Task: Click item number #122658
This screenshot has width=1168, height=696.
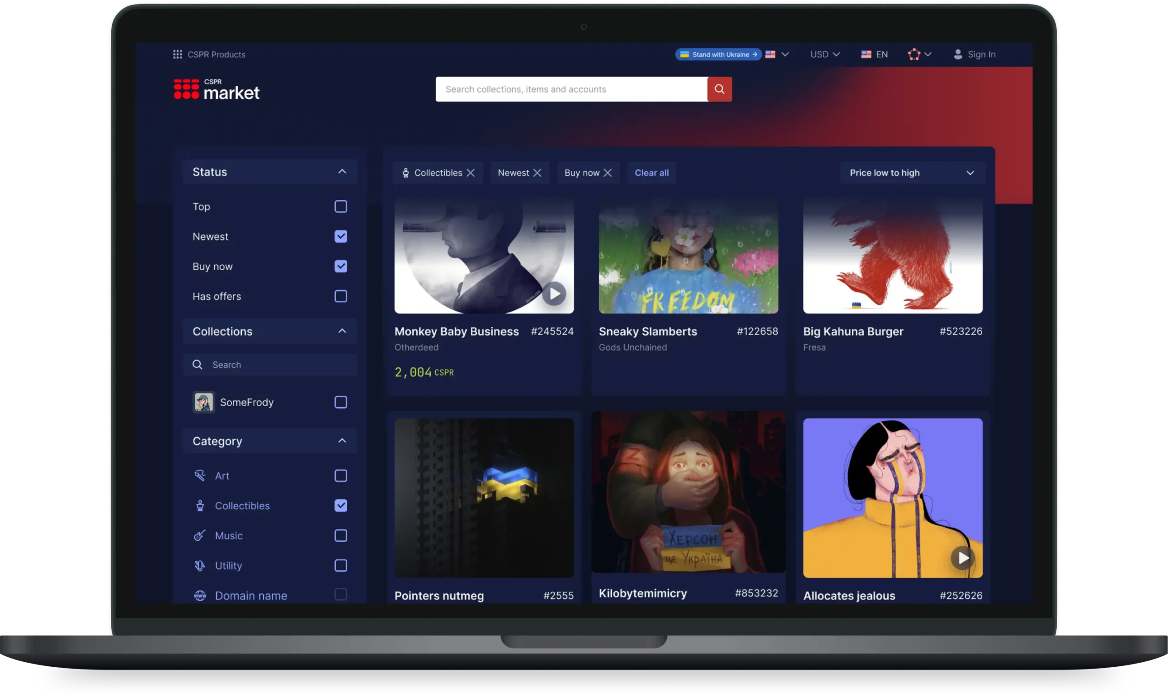Action: click(757, 332)
